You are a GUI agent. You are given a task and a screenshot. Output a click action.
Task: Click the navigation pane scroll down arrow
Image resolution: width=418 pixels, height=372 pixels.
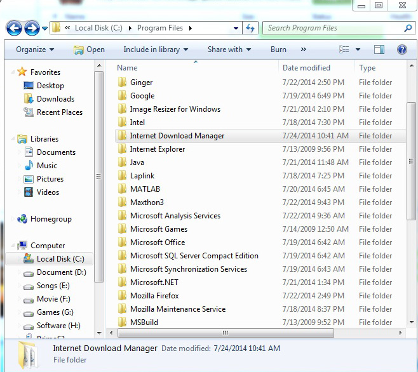pos(99,333)
